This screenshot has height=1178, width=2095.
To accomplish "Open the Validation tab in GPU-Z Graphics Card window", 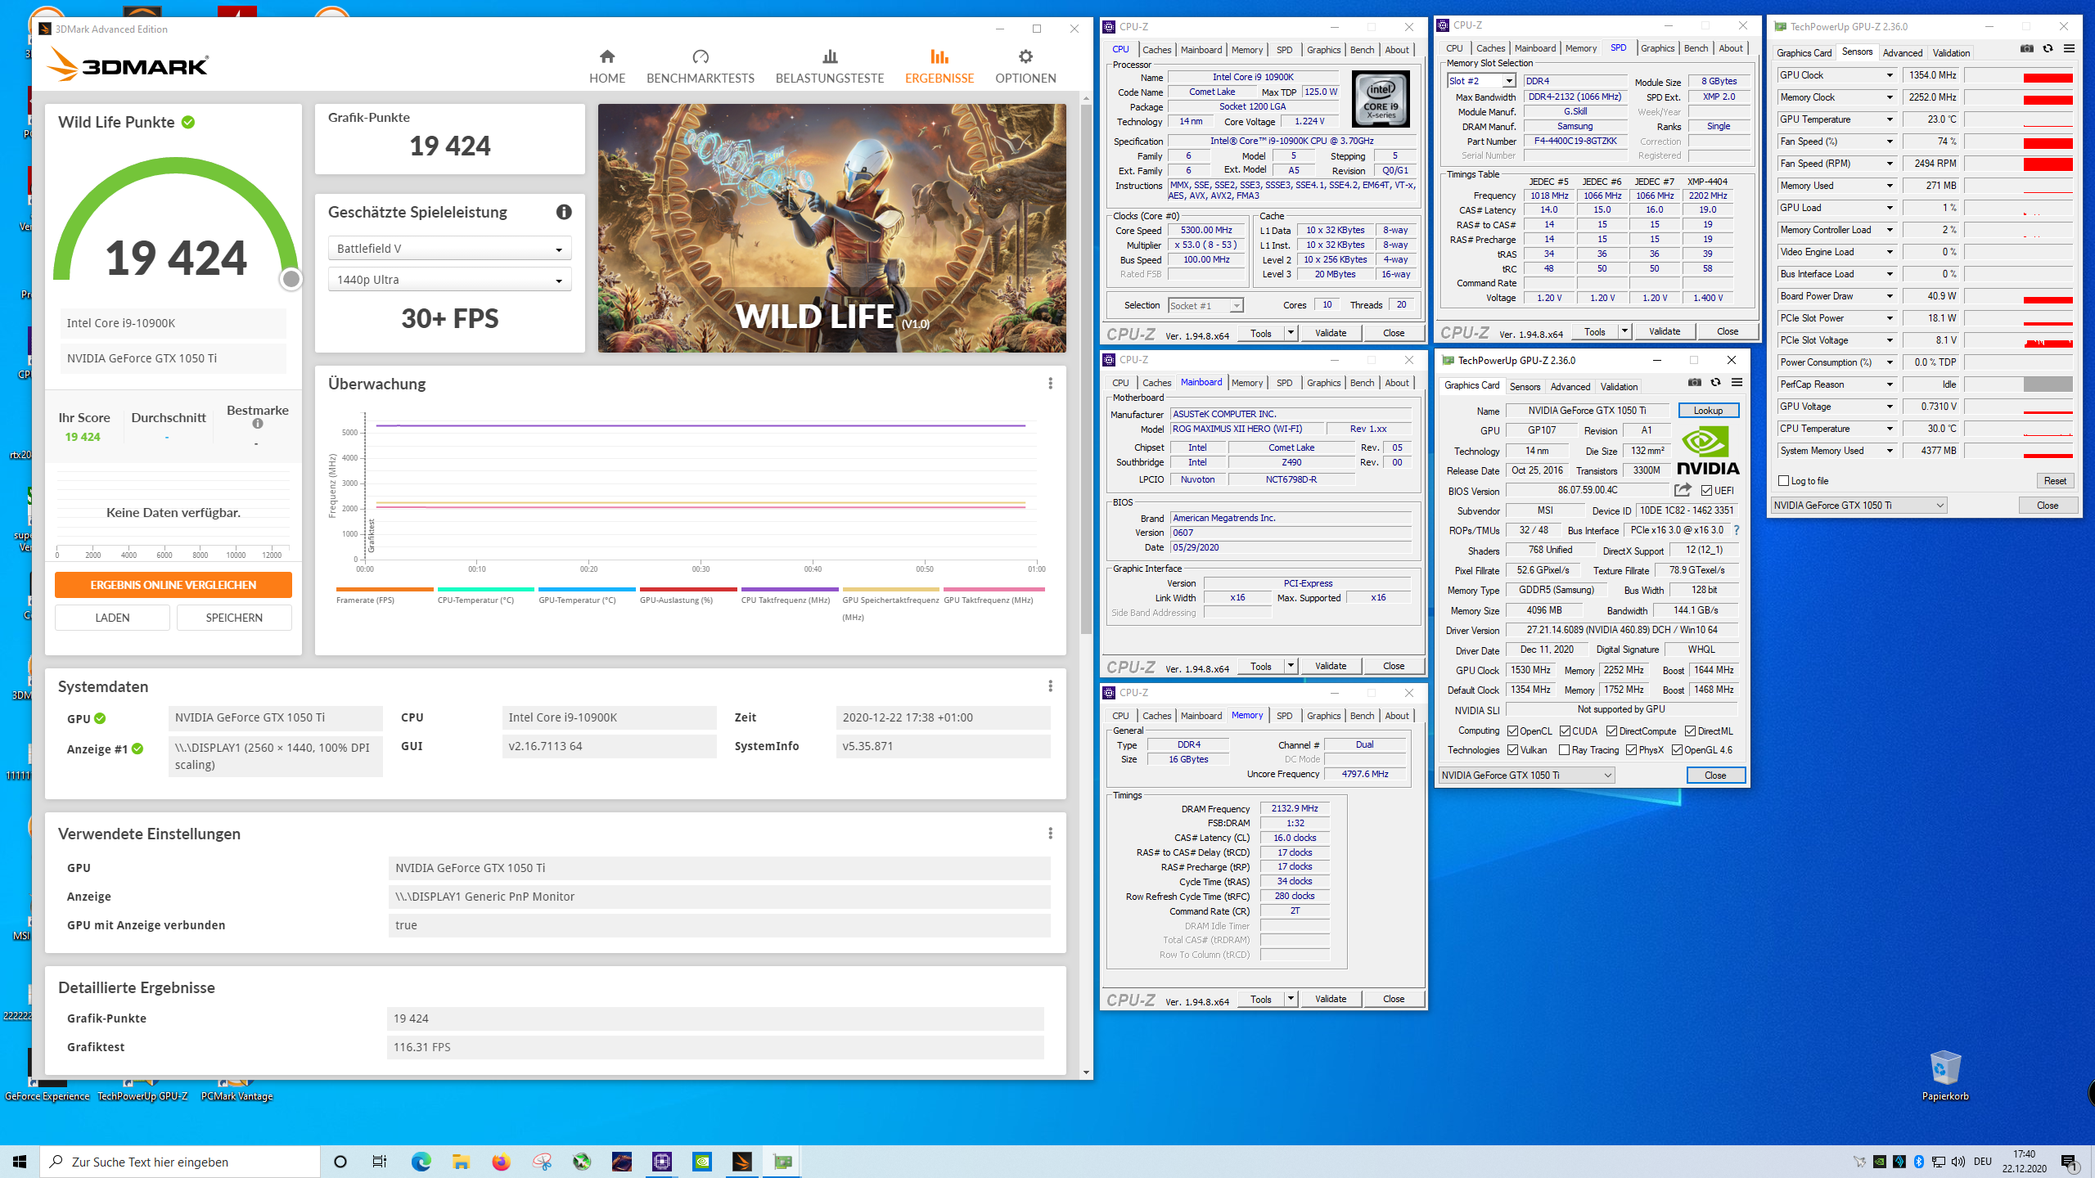I will (x=1619, y=387).
